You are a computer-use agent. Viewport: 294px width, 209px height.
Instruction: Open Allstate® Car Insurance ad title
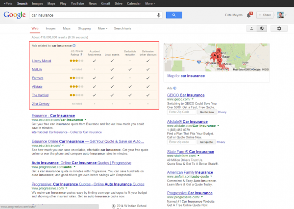(187, 121)
